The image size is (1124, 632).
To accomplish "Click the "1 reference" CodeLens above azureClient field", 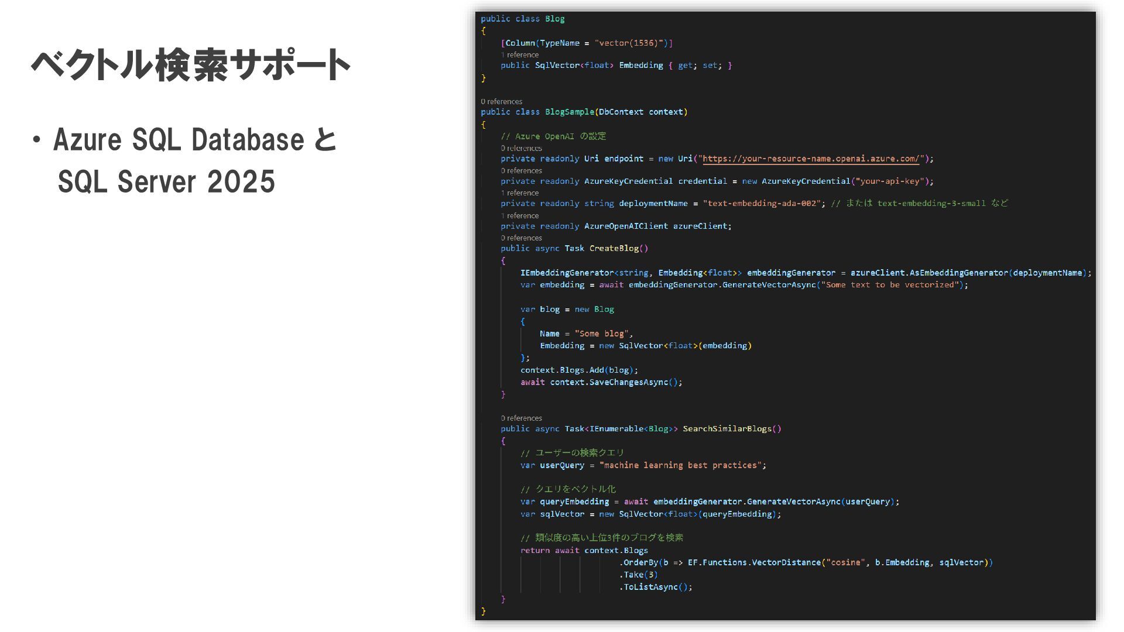I will click(520, 215).
